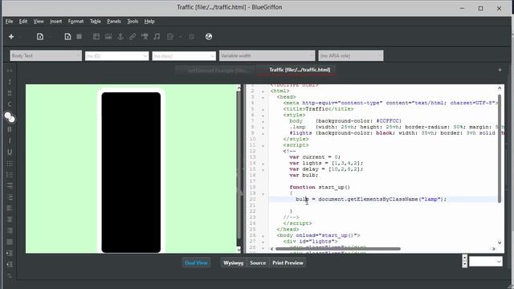
Task: Align text right from left bar
Action: [10, 230]
